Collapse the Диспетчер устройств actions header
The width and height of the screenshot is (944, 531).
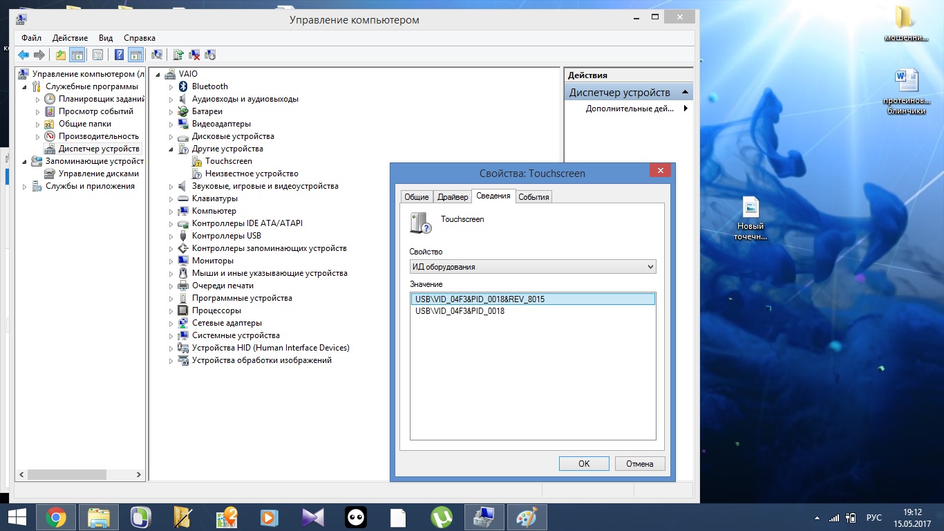(x=685, y=93)
